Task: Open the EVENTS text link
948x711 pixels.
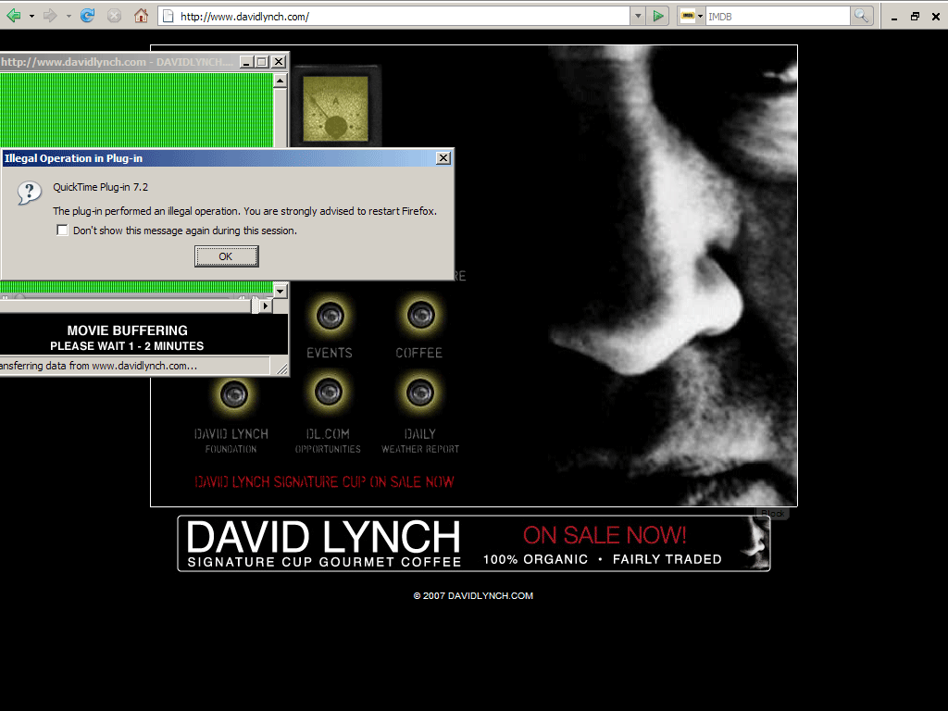Action: 330,353
